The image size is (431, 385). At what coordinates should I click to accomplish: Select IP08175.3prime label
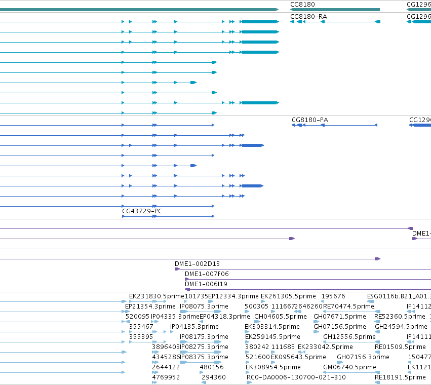(x=204, y=337)
